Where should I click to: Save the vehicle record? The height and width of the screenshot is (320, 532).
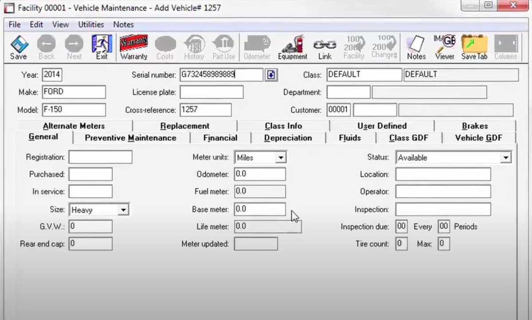pyautogui.click(x=18, y=47)
